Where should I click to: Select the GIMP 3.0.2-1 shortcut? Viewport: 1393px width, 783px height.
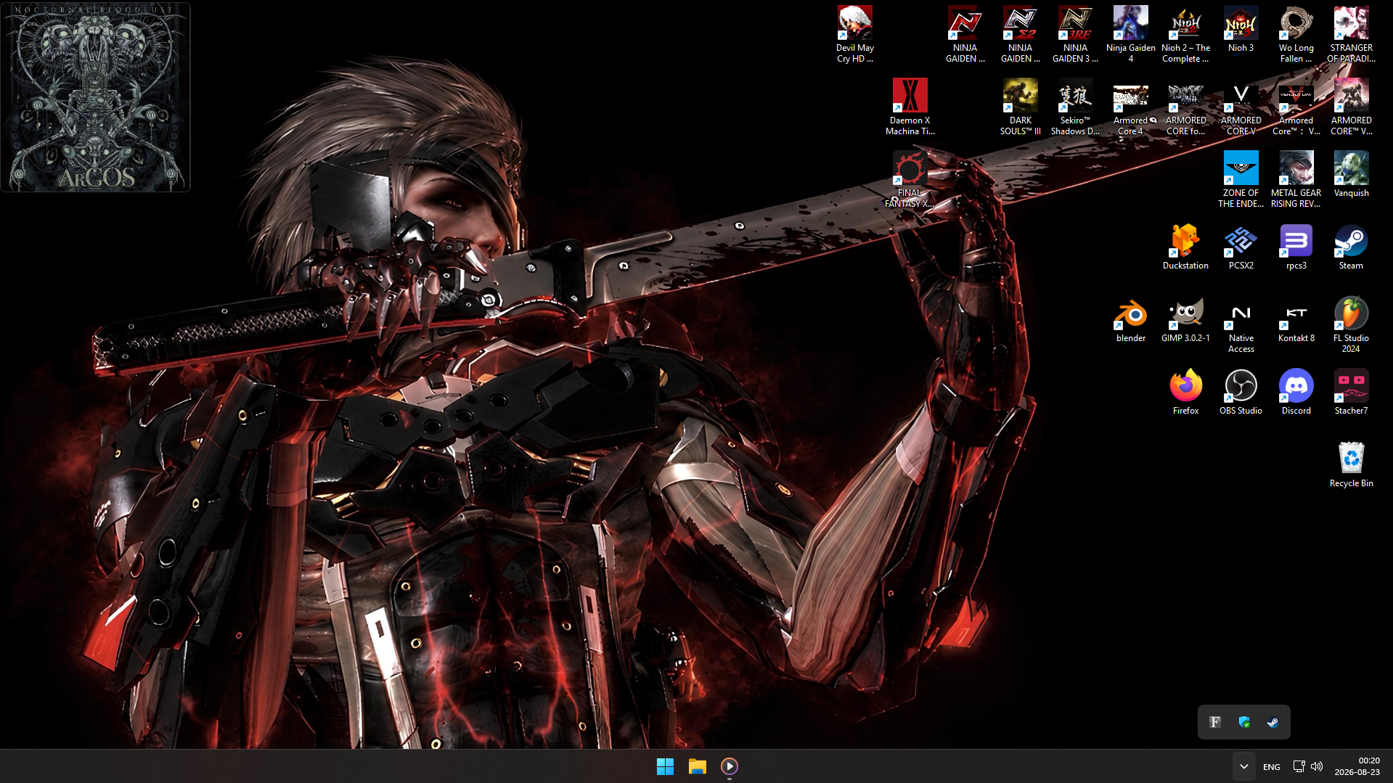[x=1185, y=319]
